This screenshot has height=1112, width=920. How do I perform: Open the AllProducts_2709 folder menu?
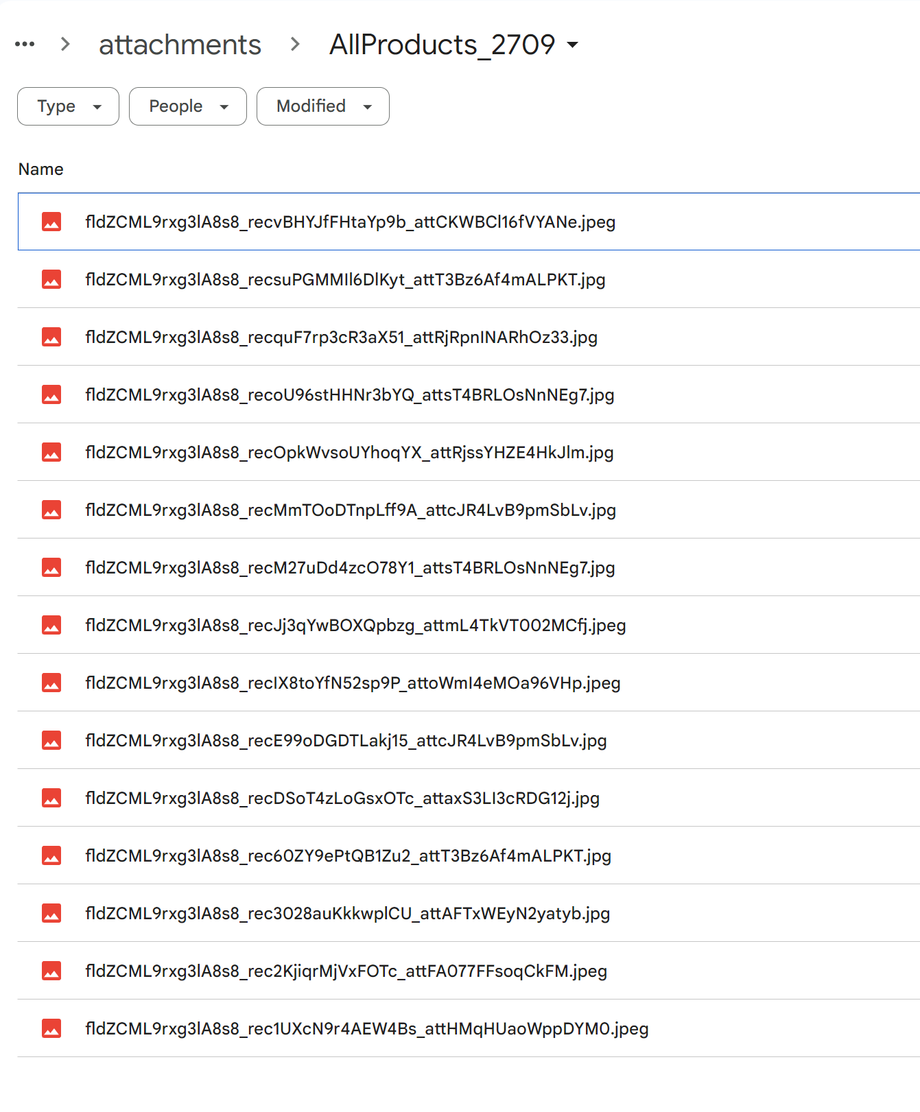[x=453, y=45]
